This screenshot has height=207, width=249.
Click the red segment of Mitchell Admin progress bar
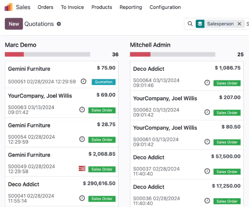point(140,54)
